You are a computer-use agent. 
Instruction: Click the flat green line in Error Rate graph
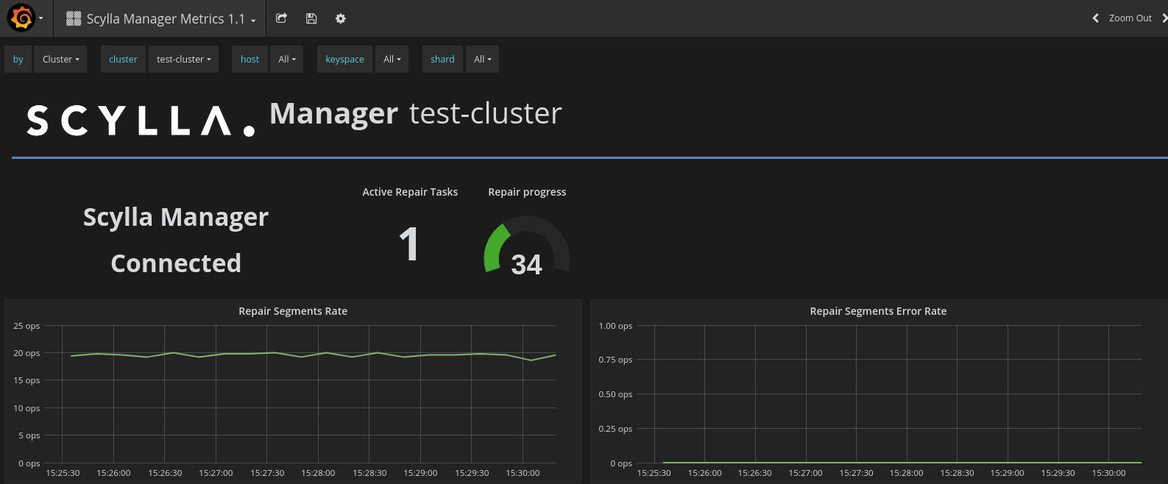click(x=902, y=463)
